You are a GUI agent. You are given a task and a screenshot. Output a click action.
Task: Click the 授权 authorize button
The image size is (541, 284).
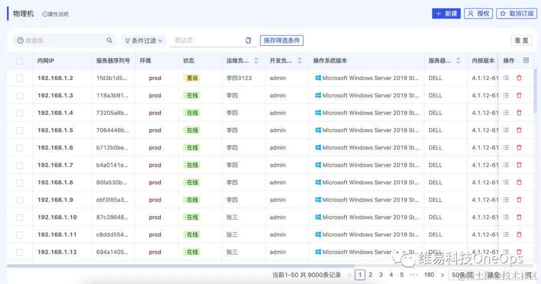[x=478, y=14]
